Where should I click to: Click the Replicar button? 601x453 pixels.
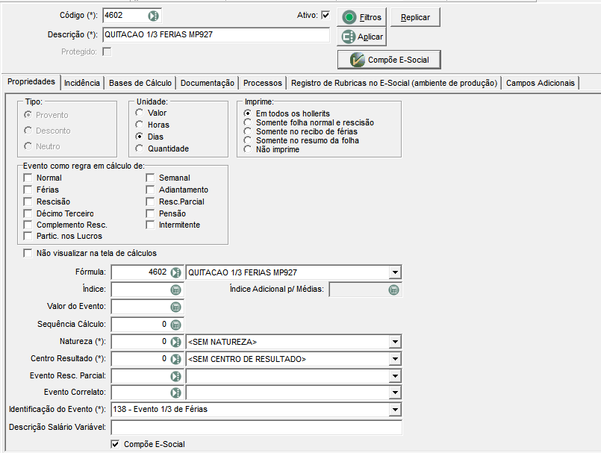[x=415, y=18]
